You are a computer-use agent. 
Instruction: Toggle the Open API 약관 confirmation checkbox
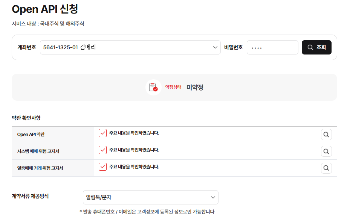tap(102, 133)
